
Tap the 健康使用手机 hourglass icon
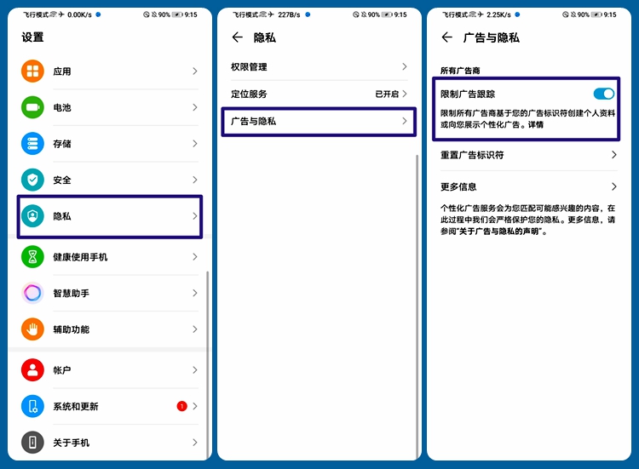click(32, 257)
